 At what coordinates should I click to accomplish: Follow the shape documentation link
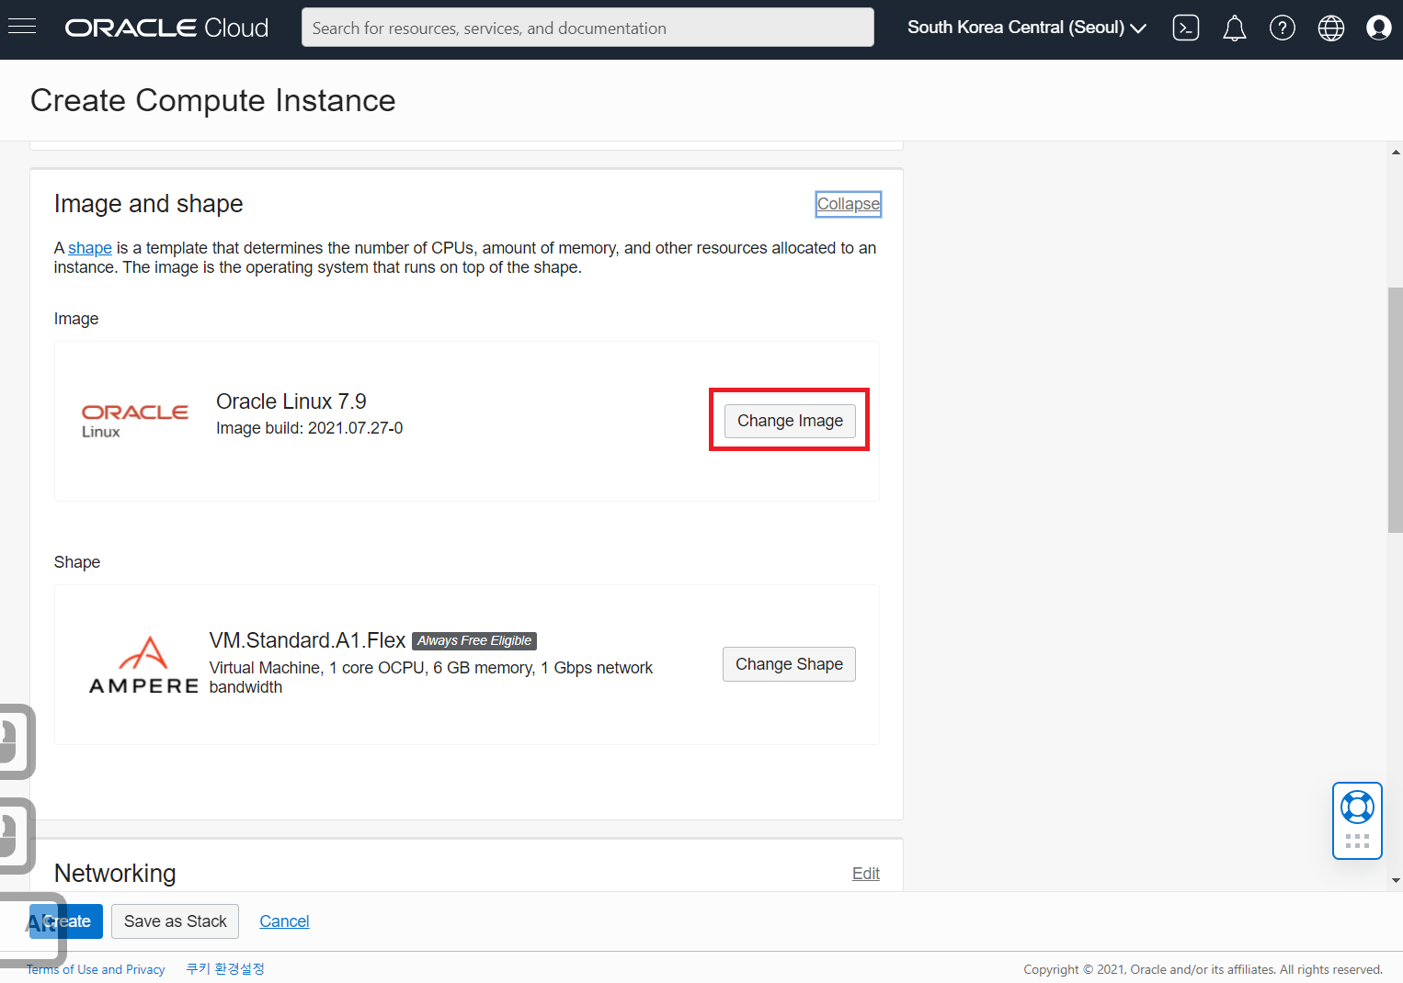point(90,248)
